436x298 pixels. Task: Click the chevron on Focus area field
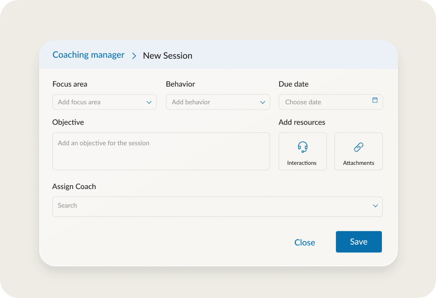click(150, 102)
